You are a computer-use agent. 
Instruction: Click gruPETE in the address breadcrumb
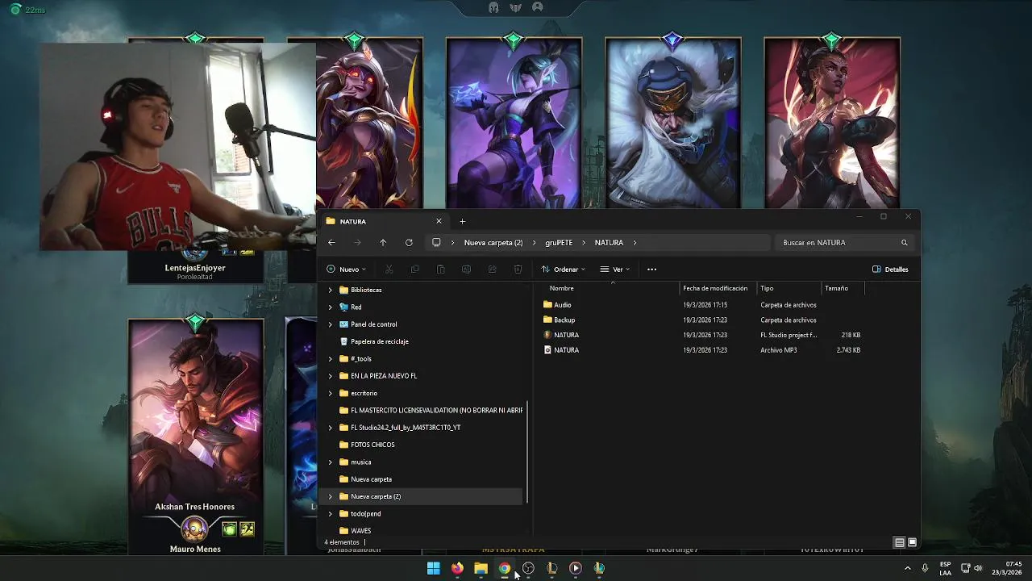[559, 242]
